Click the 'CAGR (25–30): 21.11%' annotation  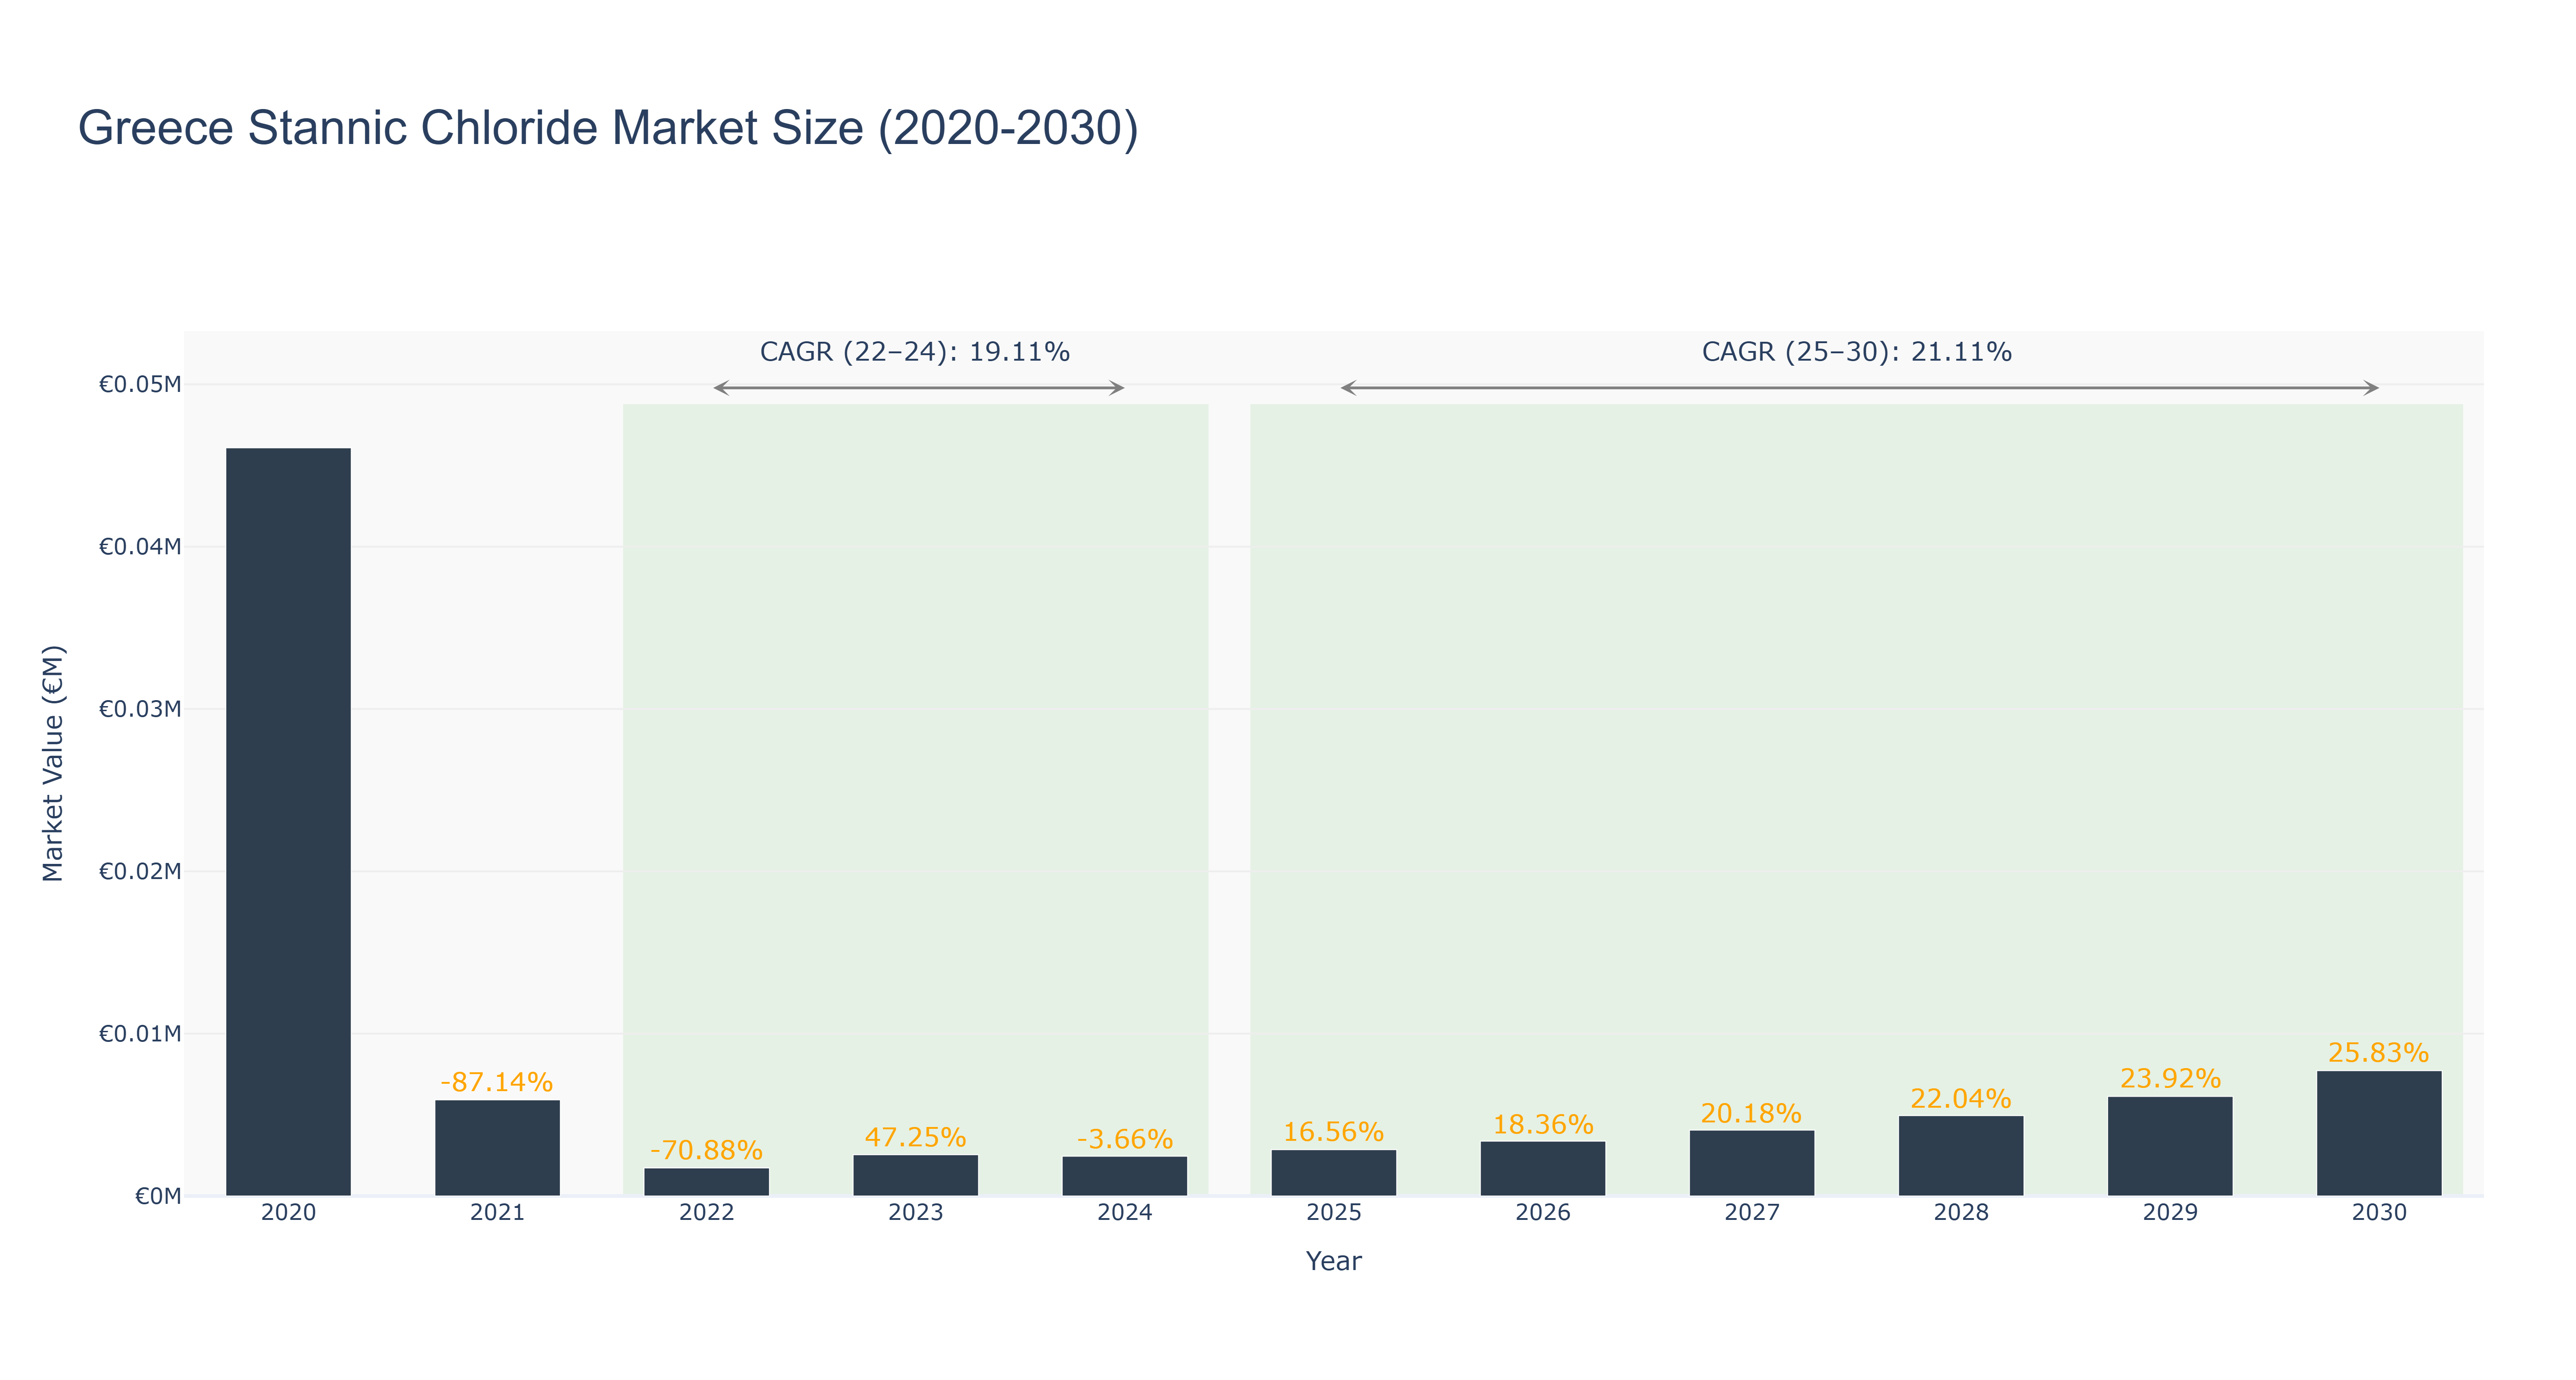click(1857, 352)
